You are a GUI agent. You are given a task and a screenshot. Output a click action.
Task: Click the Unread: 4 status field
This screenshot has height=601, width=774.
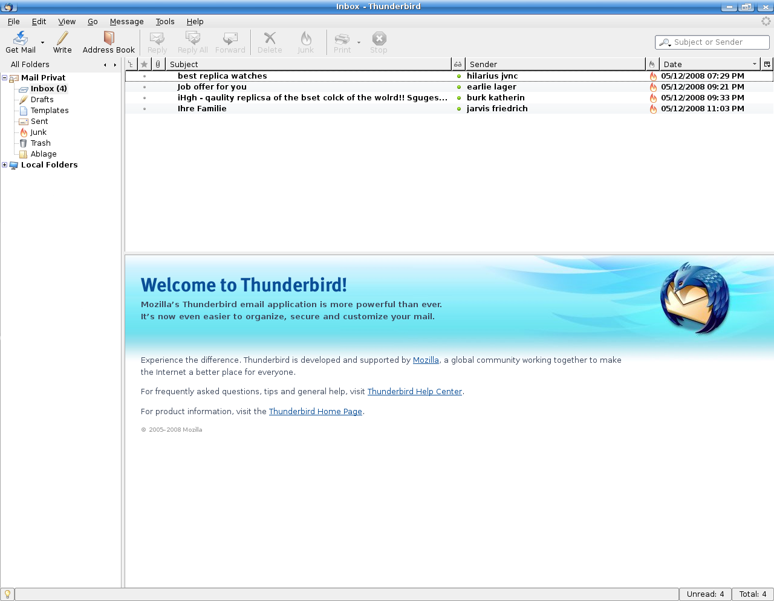(x=705, y=594)
